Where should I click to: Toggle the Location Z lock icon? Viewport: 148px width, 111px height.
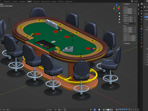pos(135,13)
